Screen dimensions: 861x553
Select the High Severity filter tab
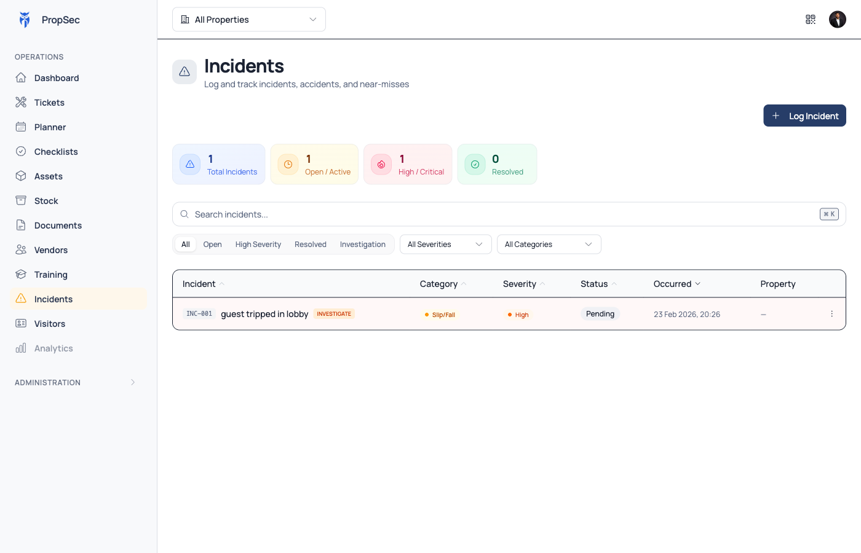pyautogui.click(x=258, y=245)
